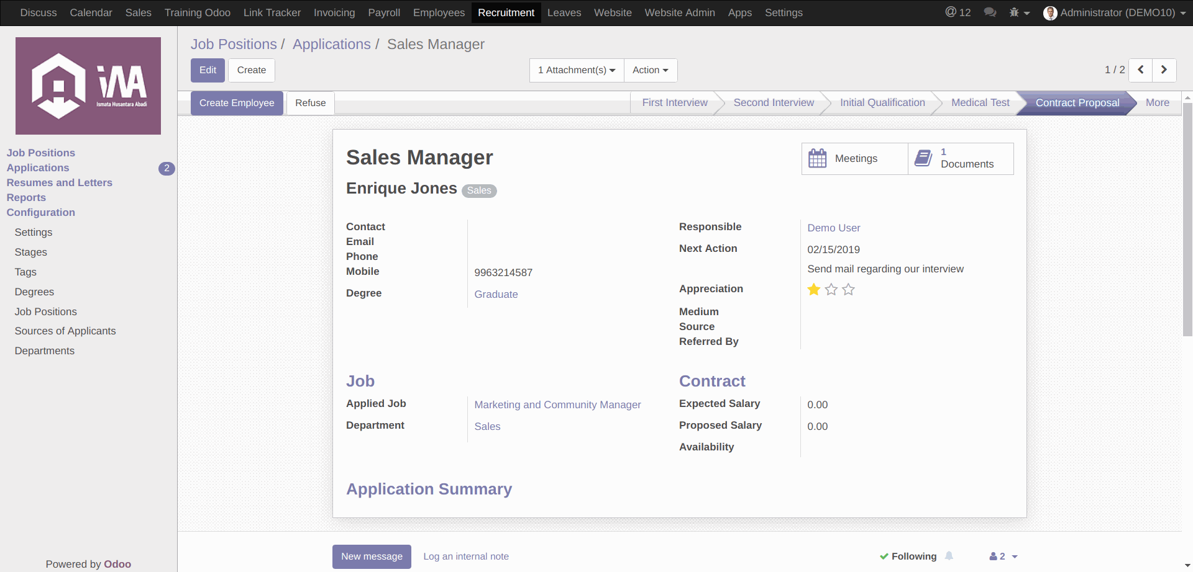Viewport: 1193px width, 572px height.
Task: Go to previous record arrow
Action: 1140,70
